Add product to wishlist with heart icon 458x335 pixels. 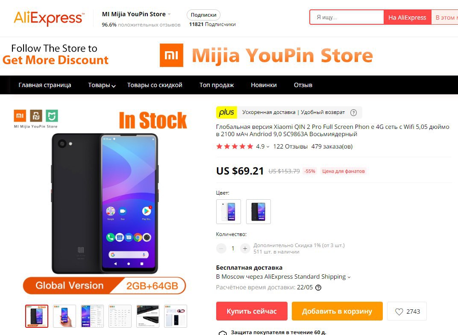407,312
